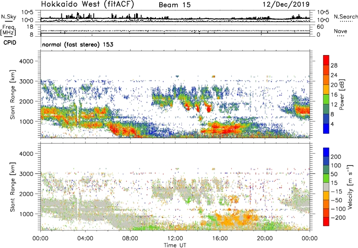The height and width of the screenshot is (248, 358).
Task: Click the '-100' velocity colorbar label
Action: [x=338, y=209]
